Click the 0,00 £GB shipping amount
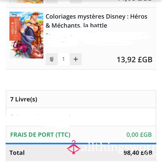Viewport: 162px width, 162px height. point(139,135)
